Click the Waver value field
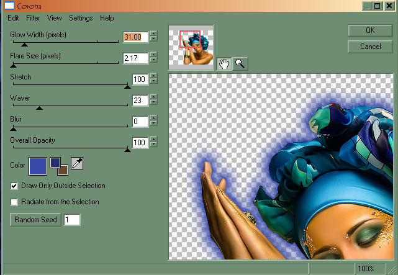This screenshot has width=398, height=275. pyautogui.click(x=140, y=101)
